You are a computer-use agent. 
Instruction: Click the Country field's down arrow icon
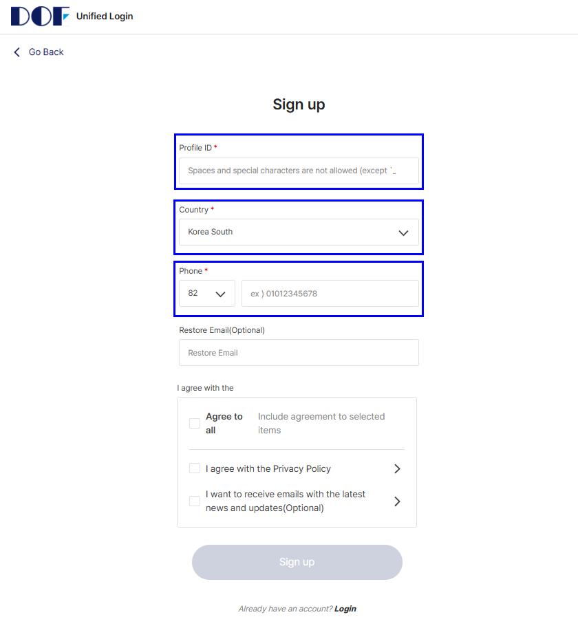coord(404,232)
